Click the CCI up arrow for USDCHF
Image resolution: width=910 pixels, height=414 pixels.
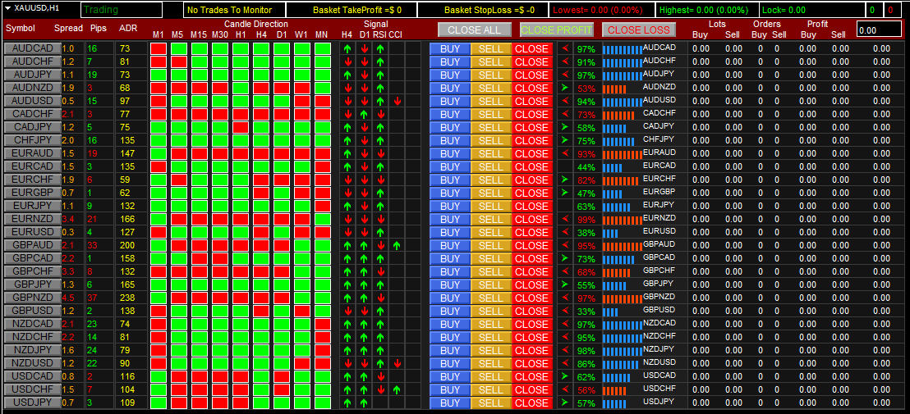point(397,389)
